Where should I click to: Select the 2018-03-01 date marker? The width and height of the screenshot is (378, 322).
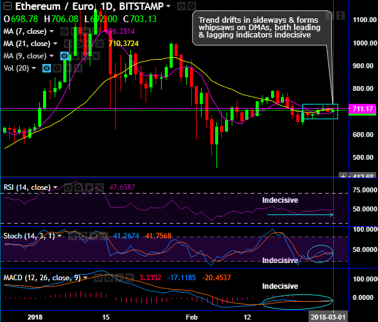328,317
